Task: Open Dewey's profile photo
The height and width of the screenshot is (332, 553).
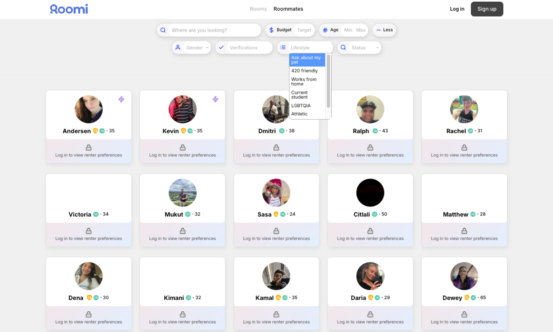Action: click(x=464, y=276)
